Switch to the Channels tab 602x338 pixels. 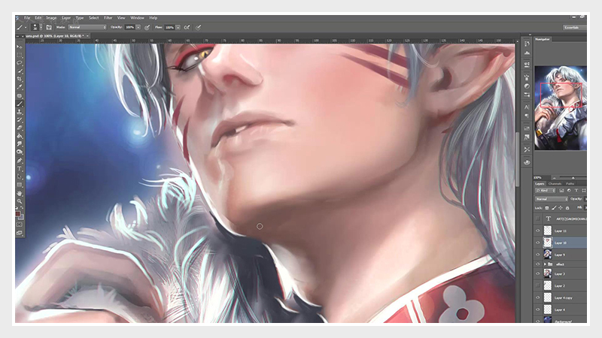click(x=555, y=183)
